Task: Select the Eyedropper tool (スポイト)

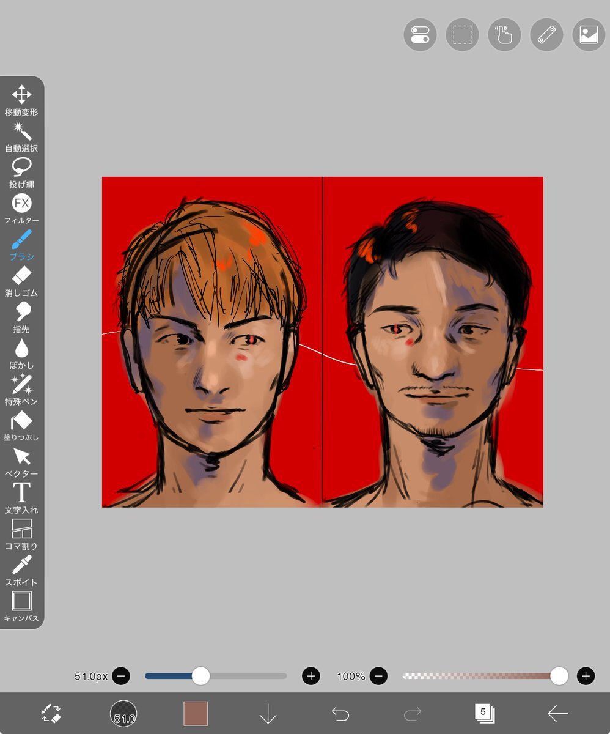Action: pyautogui.click(x=21, y=569)
